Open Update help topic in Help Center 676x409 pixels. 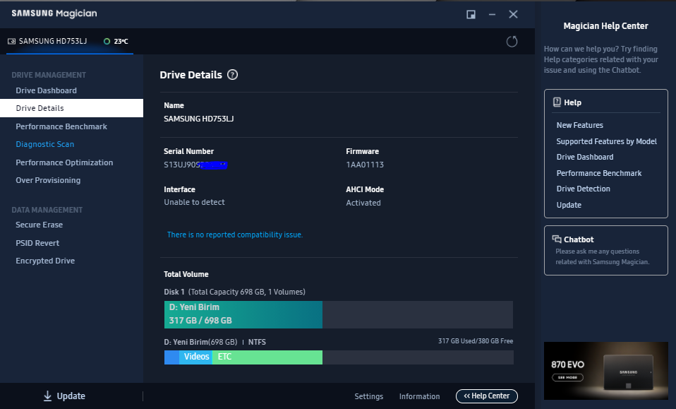(569, 205)
